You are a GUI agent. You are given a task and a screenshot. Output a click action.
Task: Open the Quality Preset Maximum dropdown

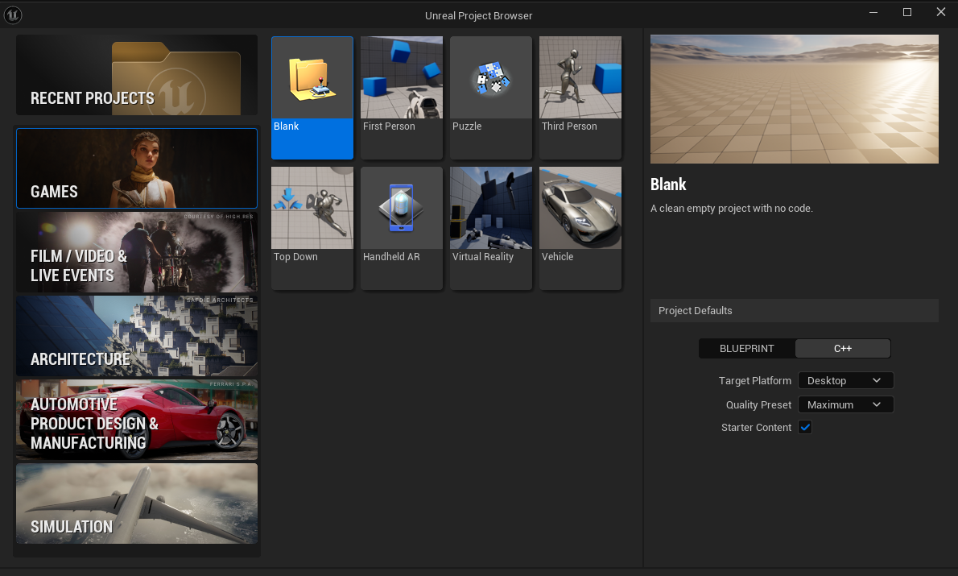click(x=845, y=404)
